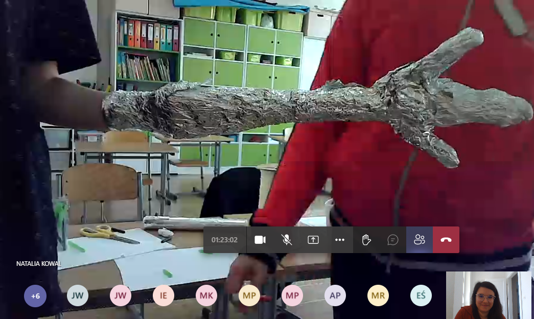This screenshot has width=534, height=319.
Task: Click the EŚ participant avatar
Action: (421, 295)
